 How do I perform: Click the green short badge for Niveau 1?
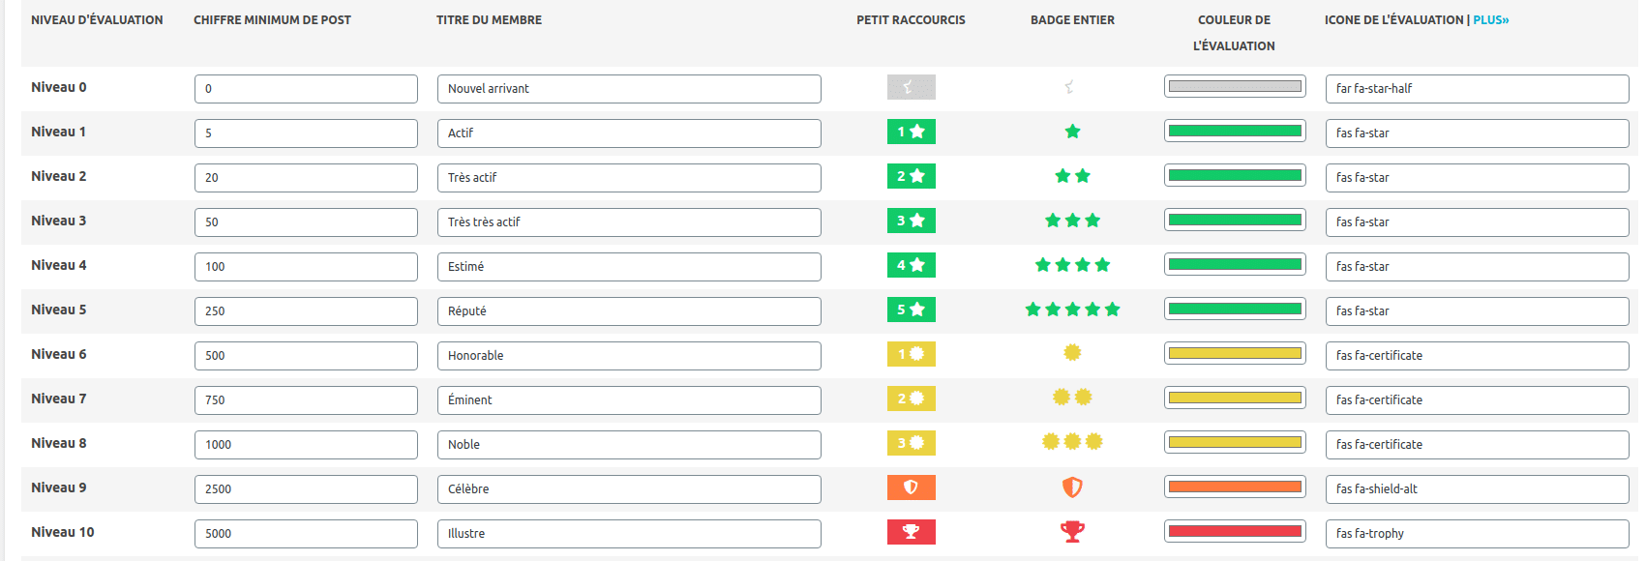click(911, 132)
